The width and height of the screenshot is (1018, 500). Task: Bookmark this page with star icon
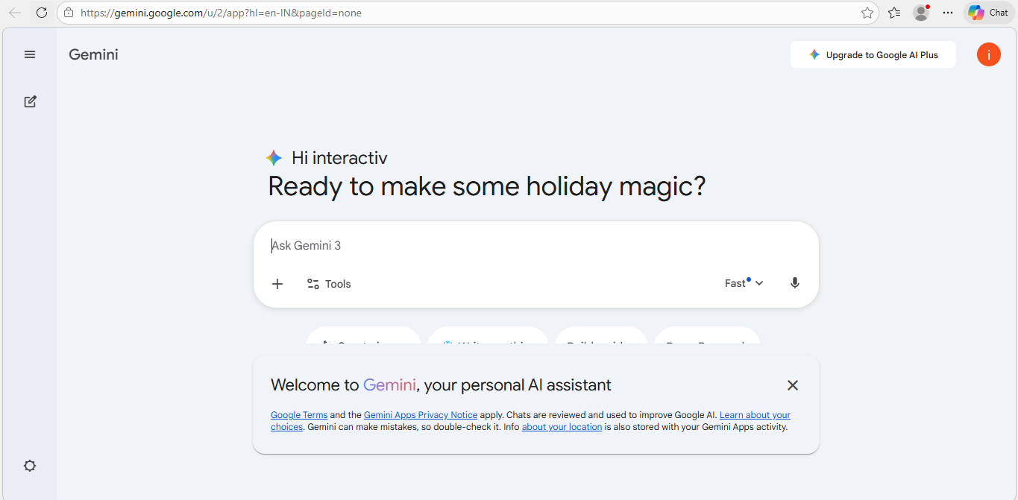click(x=867, y=13)
